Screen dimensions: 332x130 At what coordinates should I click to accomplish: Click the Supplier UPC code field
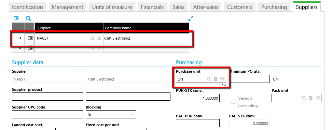(47, 114)
